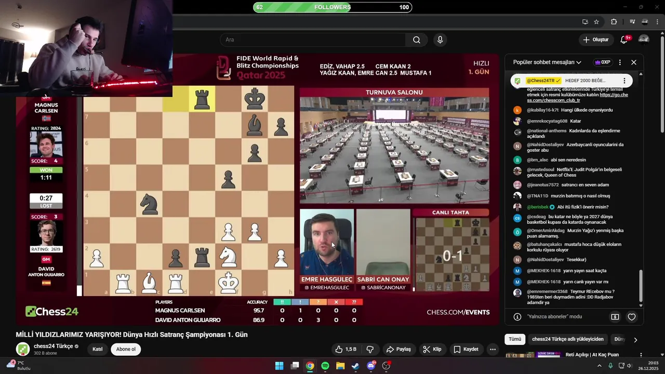Viewport: 665px width, 374px height.
Task: Click black knight on chessboard
Action: coord(150,204)
